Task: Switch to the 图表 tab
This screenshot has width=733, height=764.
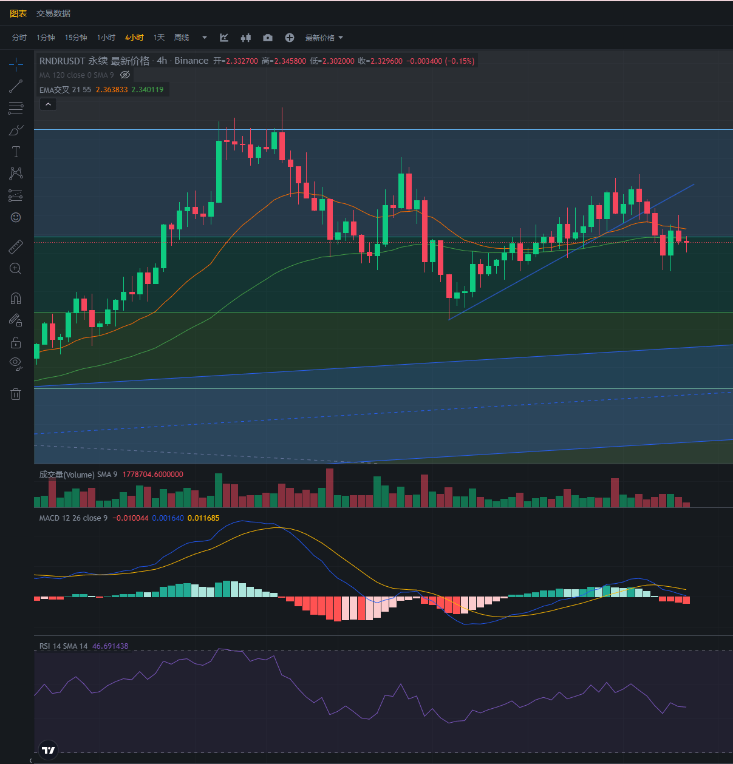Action: point(18,13)
